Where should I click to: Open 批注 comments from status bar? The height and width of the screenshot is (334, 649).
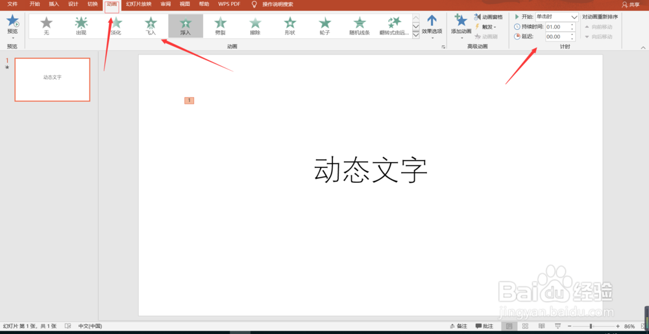pyautogui.click(x=484, y=326)
